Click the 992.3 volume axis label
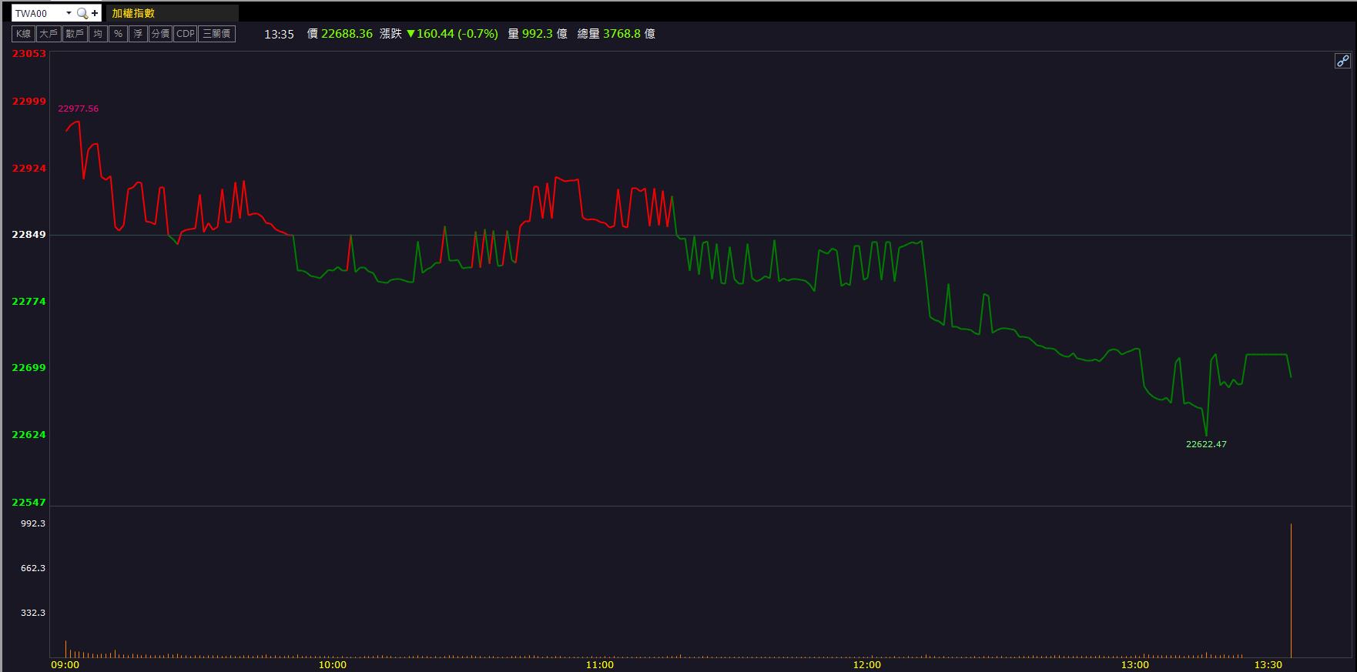Screen dimensions: 1357x672 33,523
